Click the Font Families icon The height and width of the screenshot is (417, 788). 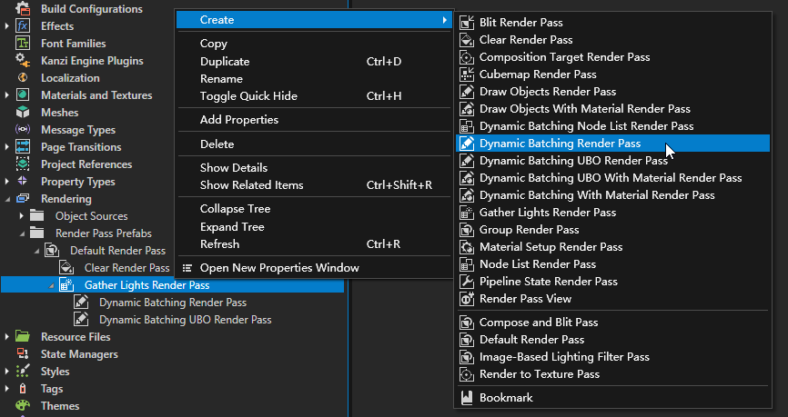point(23,44)
